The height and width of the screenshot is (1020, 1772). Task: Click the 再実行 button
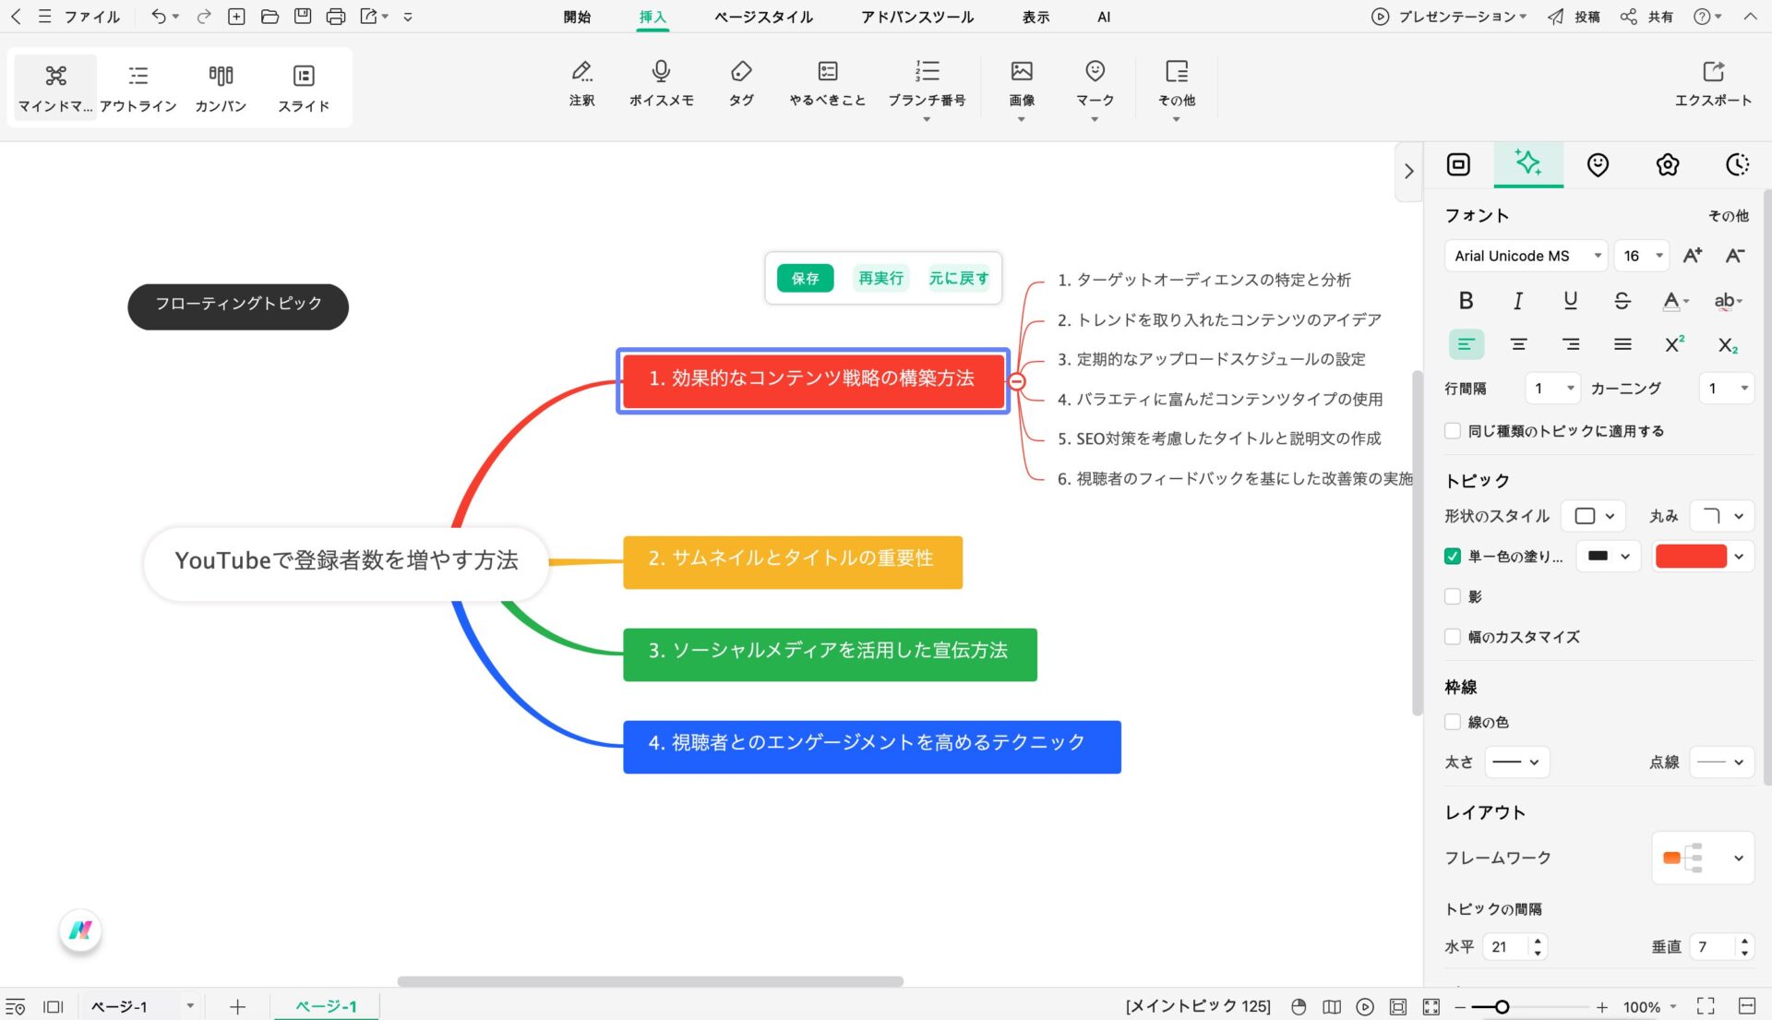pos(880,278)
